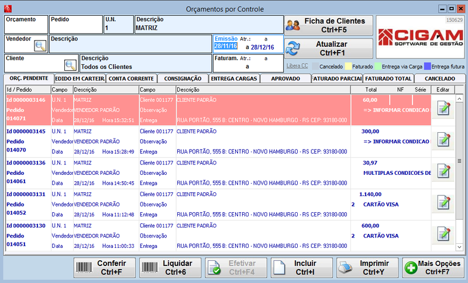Click the Emissão start date 28/11/16
Screen dimensions: 468x283
click(x=226, y=46)
